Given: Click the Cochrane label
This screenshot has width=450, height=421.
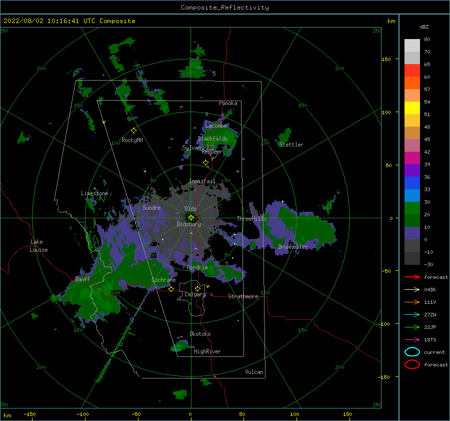Looking at the screenshot, I should pyautogui.click(x=163, y=280).
